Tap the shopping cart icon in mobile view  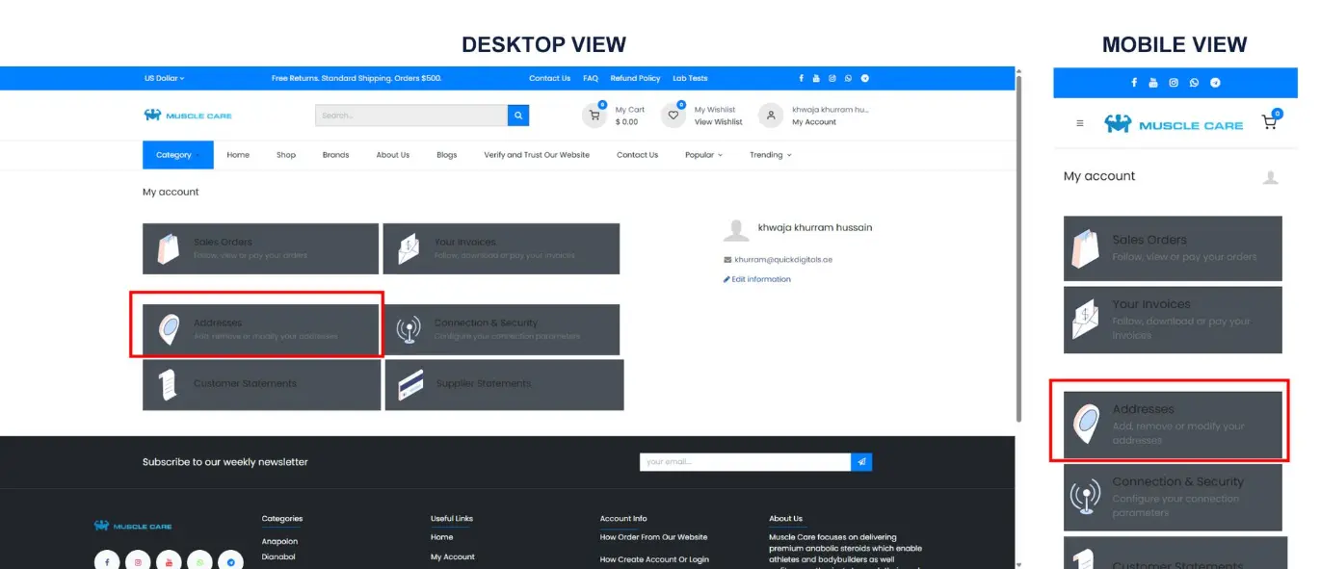pyautogui.click(x=1269, y=123)
